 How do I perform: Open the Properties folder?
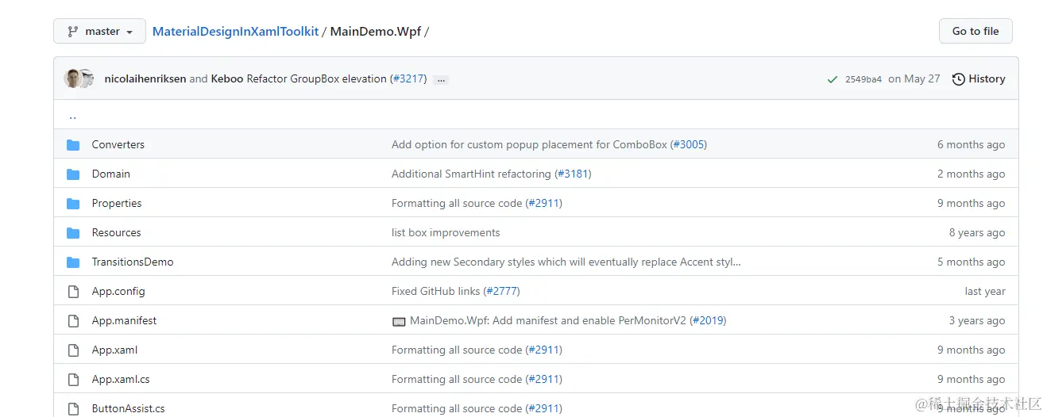click(117, 204)
